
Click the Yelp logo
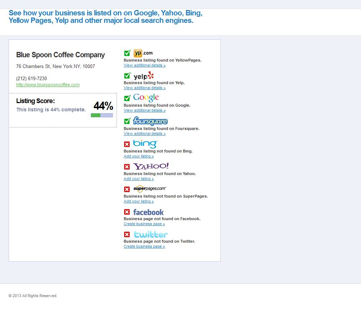point(143,76)
